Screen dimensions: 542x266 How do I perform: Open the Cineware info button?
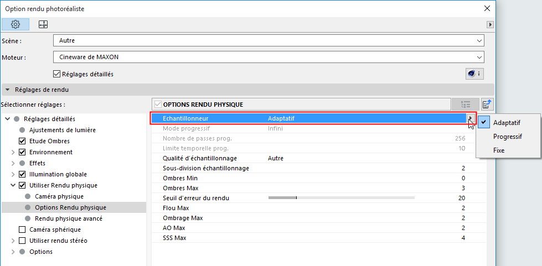pos(474,74)
